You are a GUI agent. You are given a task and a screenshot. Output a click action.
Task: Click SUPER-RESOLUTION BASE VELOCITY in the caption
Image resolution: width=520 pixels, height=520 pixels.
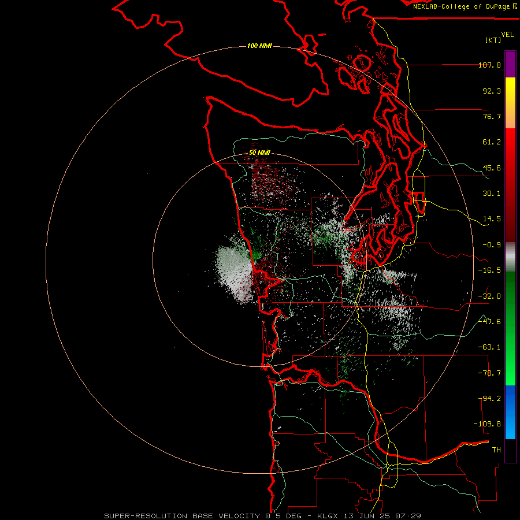(182, 516)
